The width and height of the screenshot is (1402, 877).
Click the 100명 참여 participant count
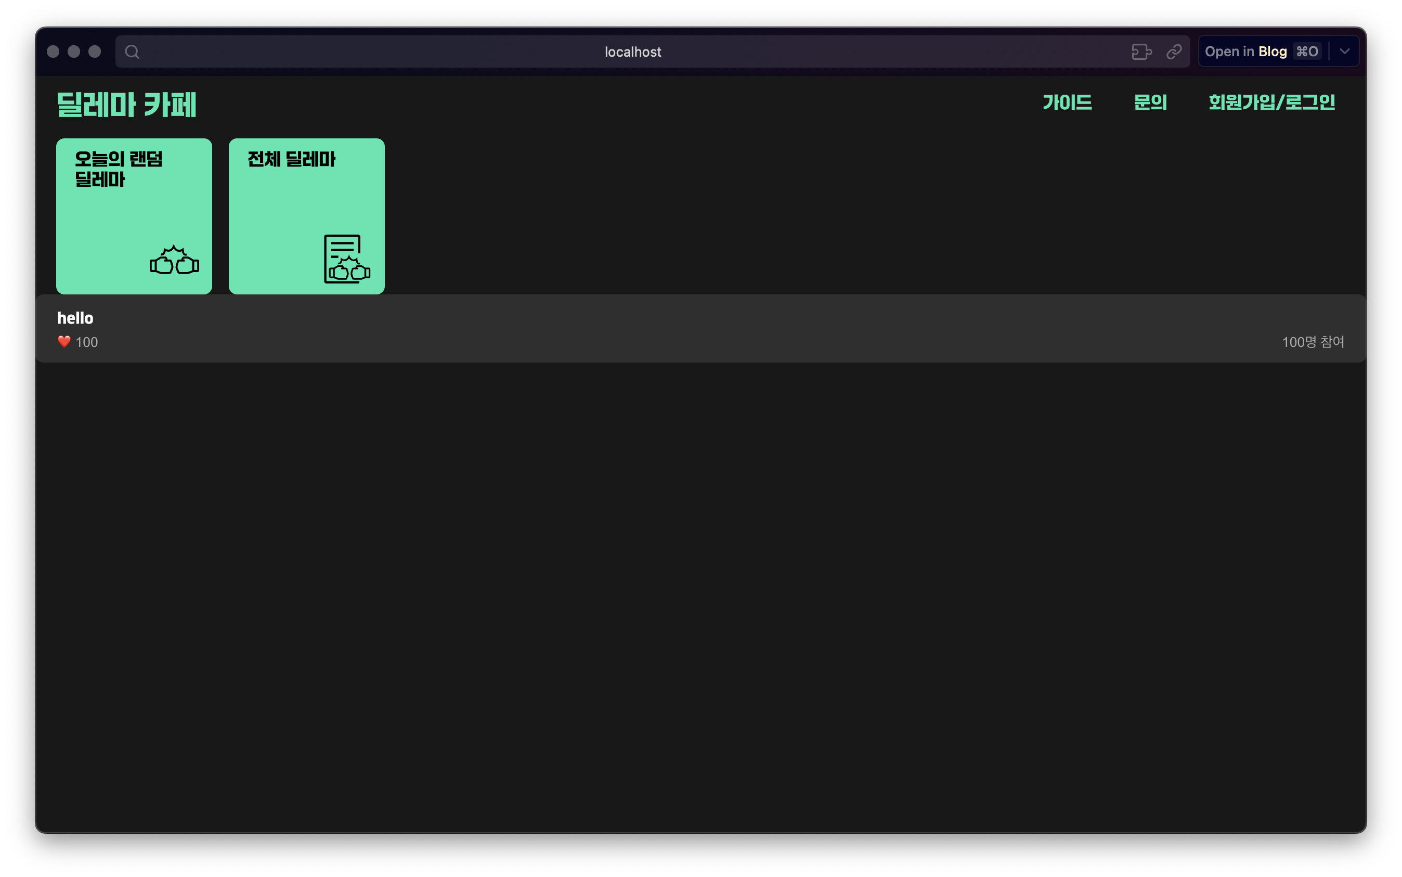(x=1312, y=342)
